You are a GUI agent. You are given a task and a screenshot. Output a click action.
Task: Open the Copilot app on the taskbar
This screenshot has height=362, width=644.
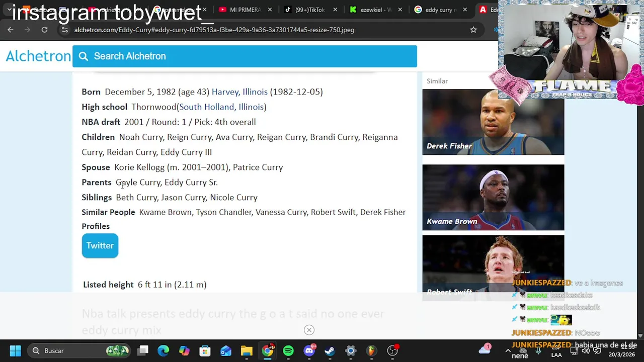pos(184,350)
